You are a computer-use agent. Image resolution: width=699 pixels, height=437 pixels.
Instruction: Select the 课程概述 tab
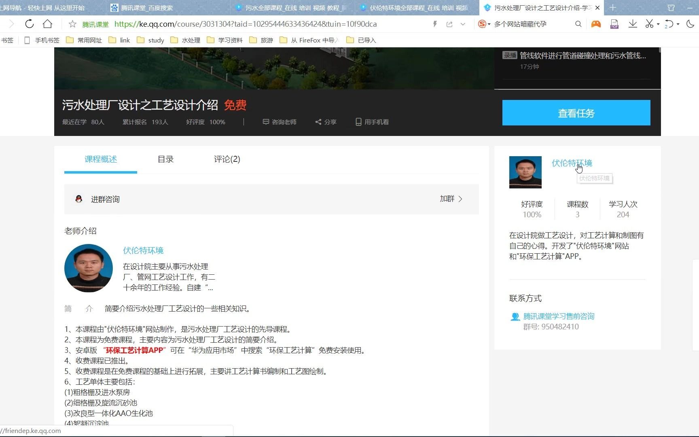101,159
